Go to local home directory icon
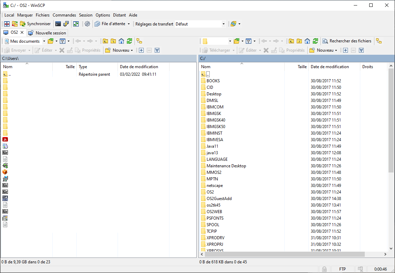 (121, 41)
